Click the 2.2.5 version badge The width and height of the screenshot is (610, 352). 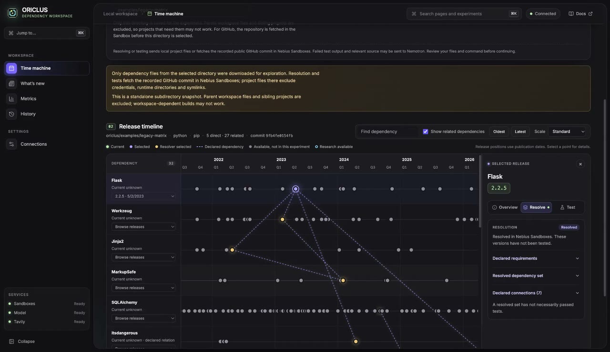click(x=499, y=188)
